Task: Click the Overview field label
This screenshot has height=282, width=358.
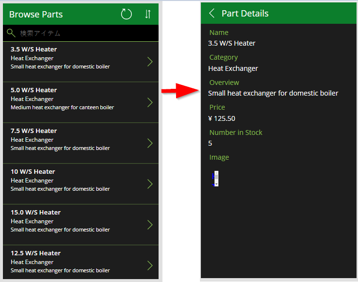Action: (x=224, y=83)
